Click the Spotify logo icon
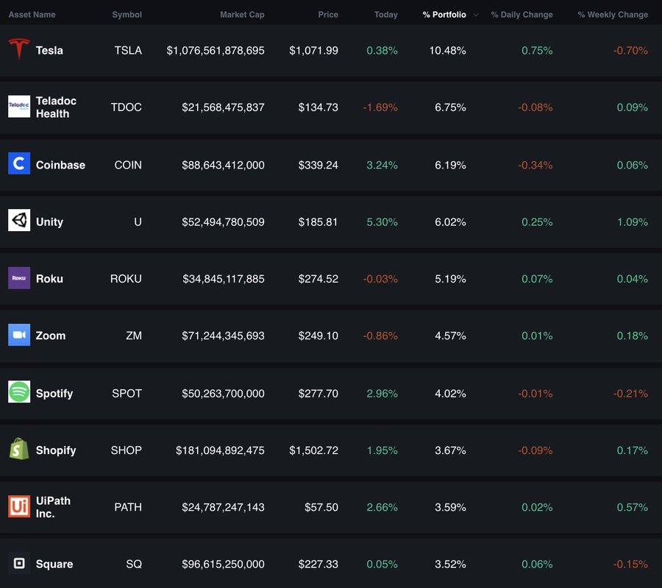Image resolution: width=662 pixels, height=588 pixels. 19,392
